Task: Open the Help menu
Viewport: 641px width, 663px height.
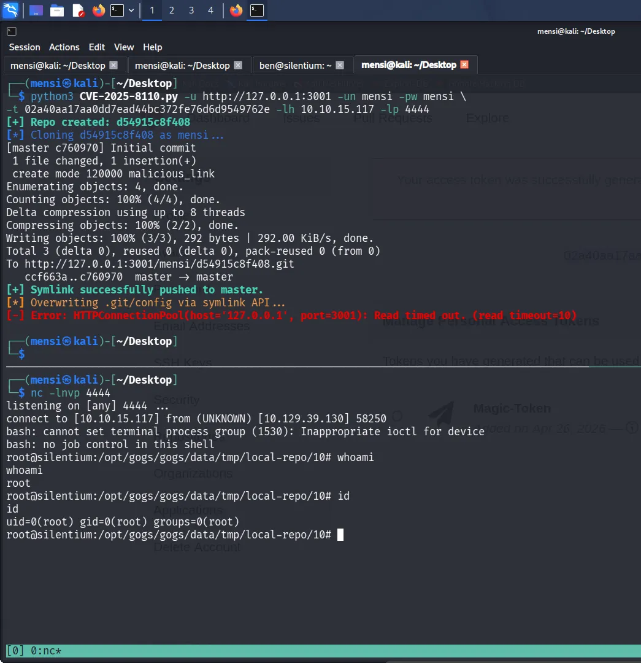Action: (x=153, y=47)
